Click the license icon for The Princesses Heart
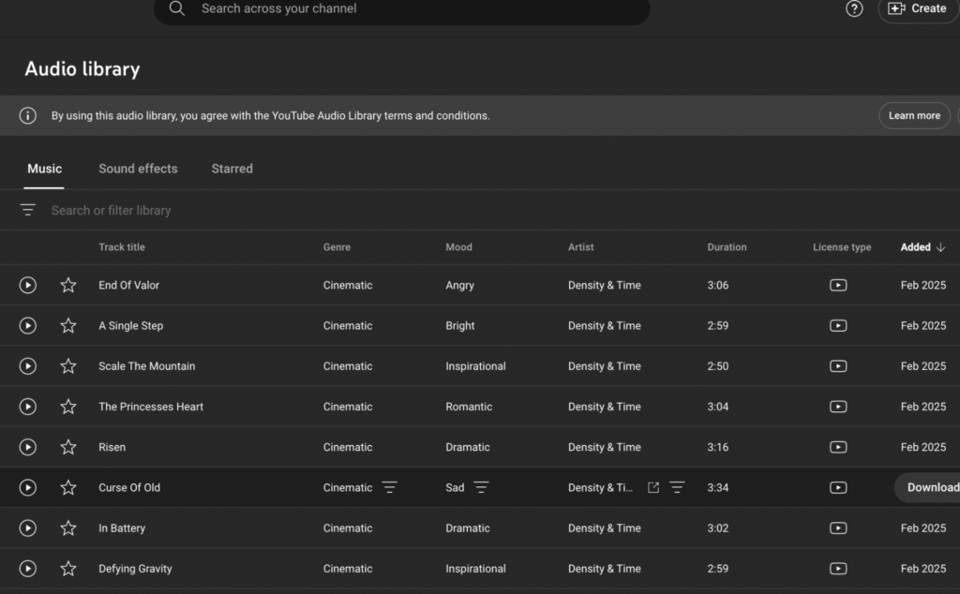 (x=838, y=407)
